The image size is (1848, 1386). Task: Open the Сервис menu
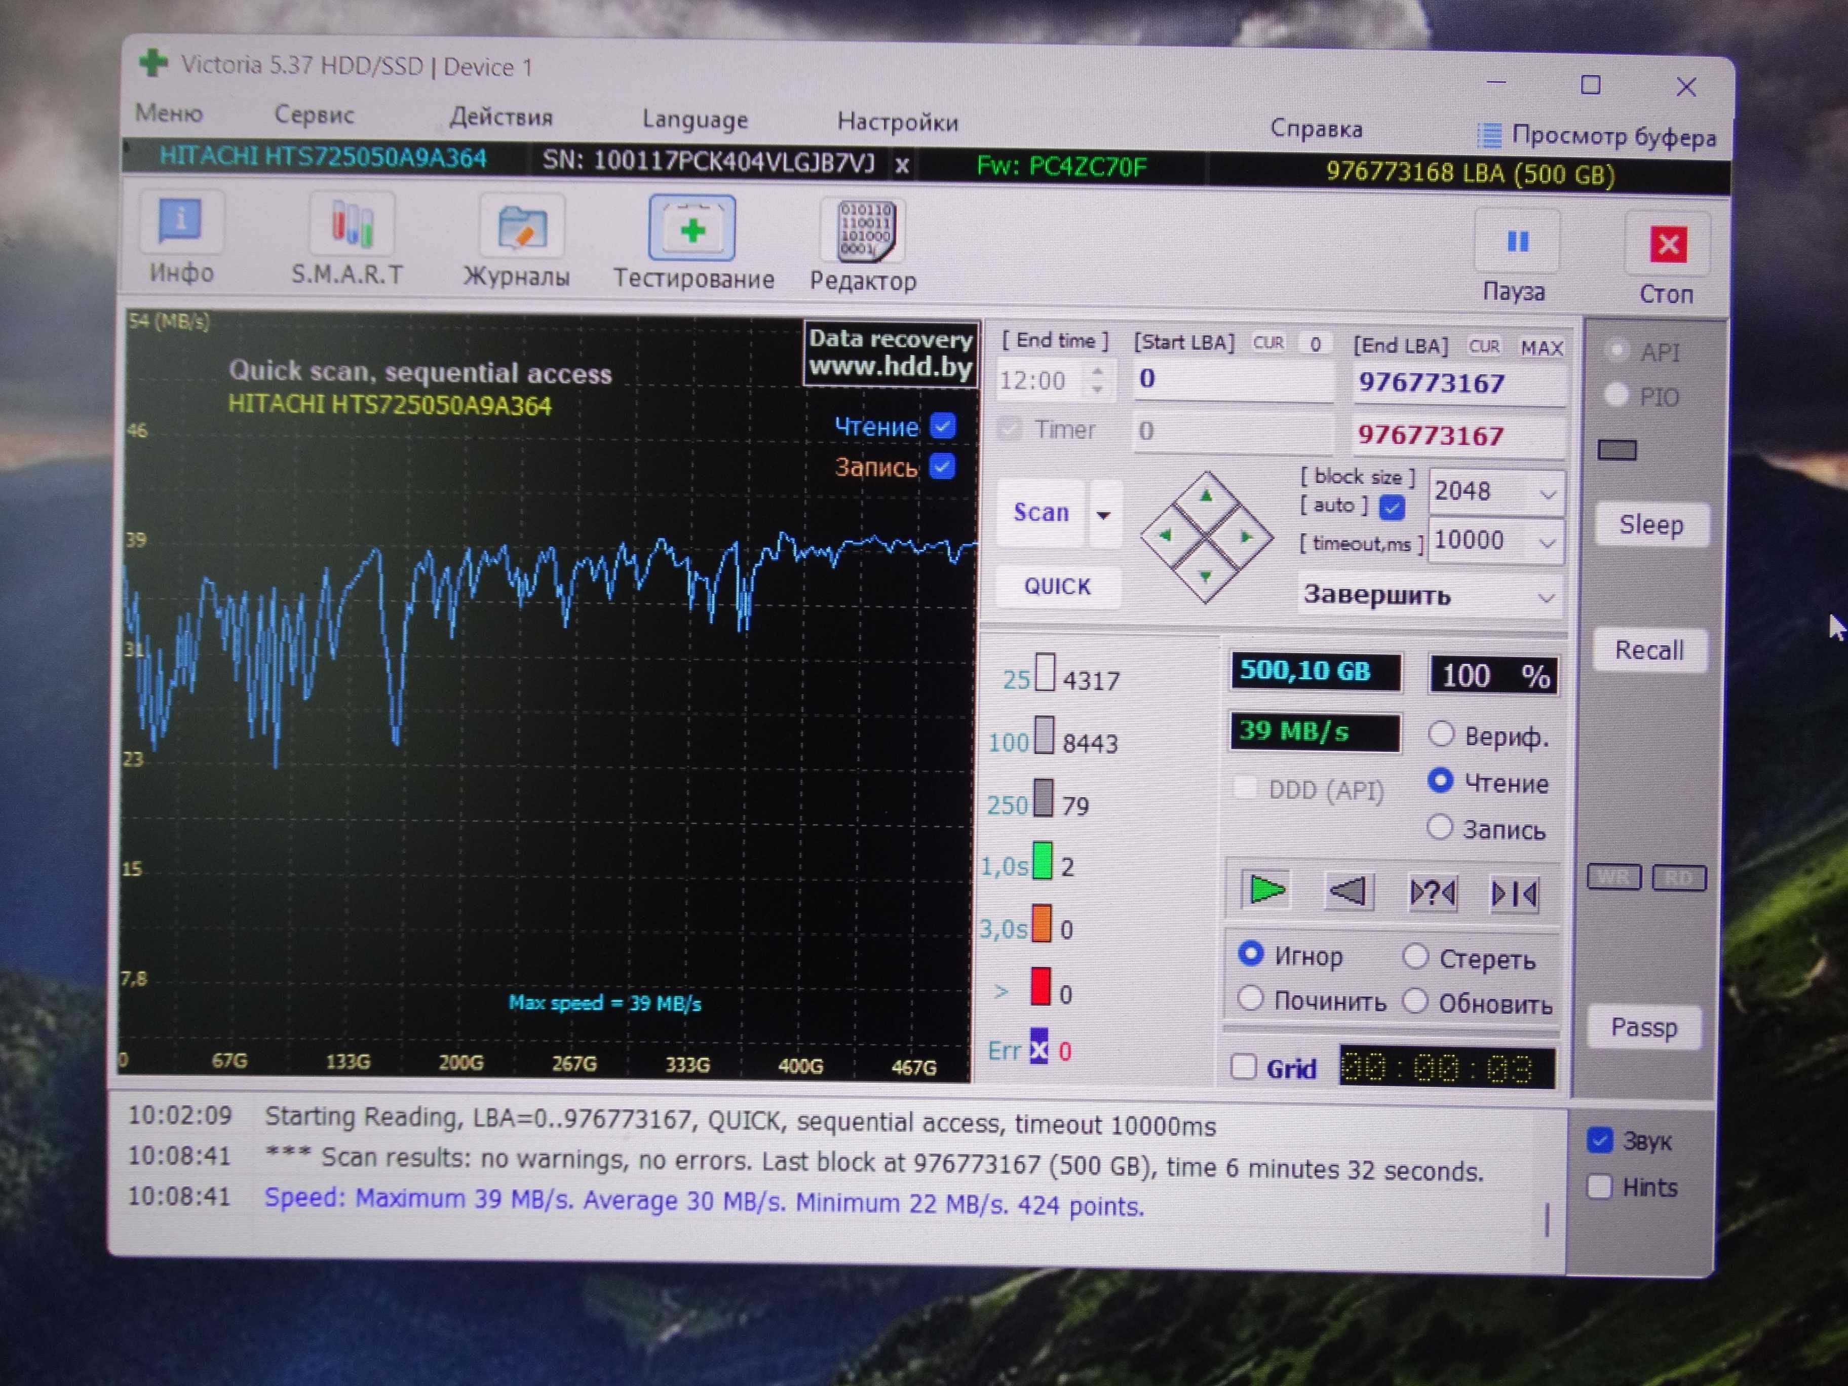(314, 114)
